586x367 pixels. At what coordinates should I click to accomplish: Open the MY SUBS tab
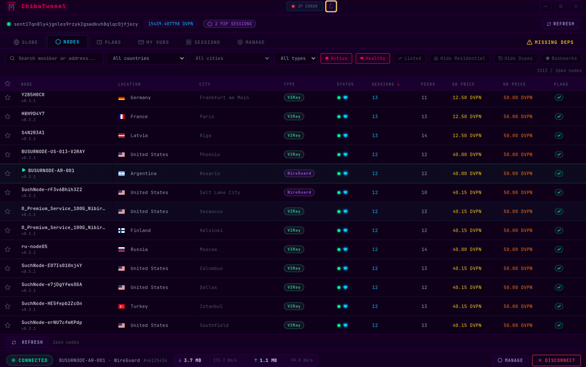154,42
